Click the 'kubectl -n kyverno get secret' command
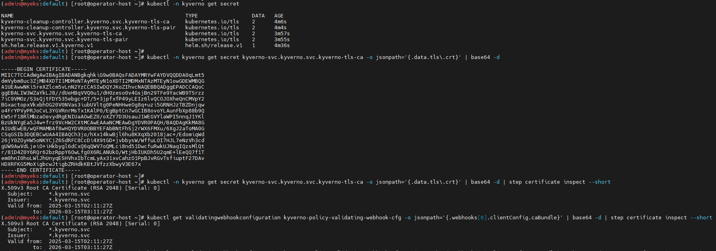The image size is (716, 251). pos(193,4)
